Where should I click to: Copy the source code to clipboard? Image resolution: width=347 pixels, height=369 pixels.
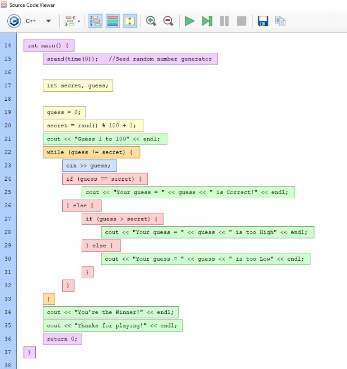click(280, 21)
